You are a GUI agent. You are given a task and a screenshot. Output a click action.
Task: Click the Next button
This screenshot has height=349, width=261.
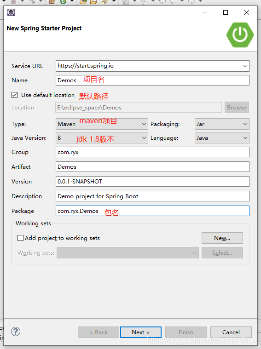(x=141, y=332)
